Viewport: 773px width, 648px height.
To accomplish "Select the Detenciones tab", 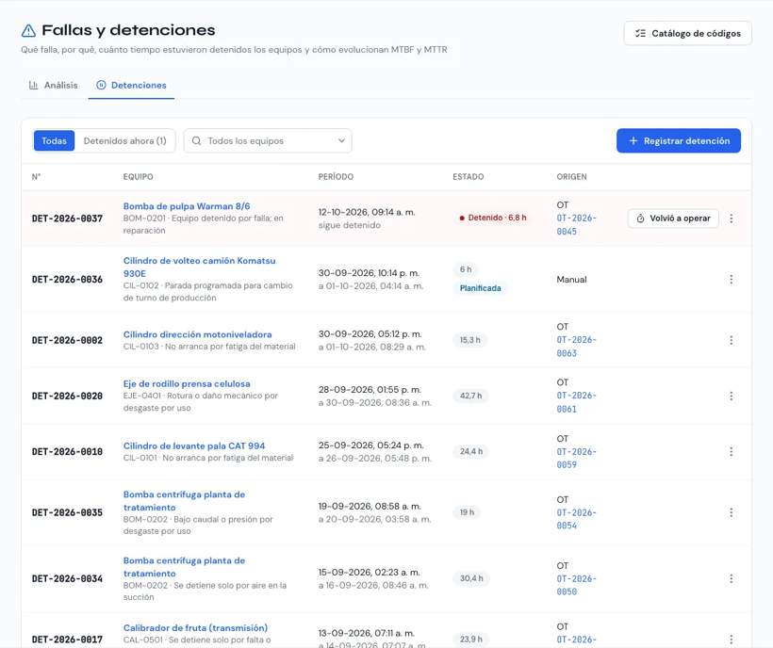I will tap(131, 85).
